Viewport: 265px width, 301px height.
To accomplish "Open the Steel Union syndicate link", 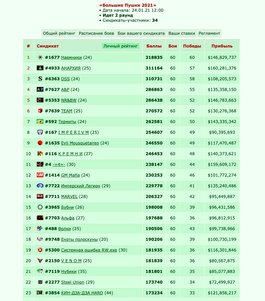I will 73,282.
